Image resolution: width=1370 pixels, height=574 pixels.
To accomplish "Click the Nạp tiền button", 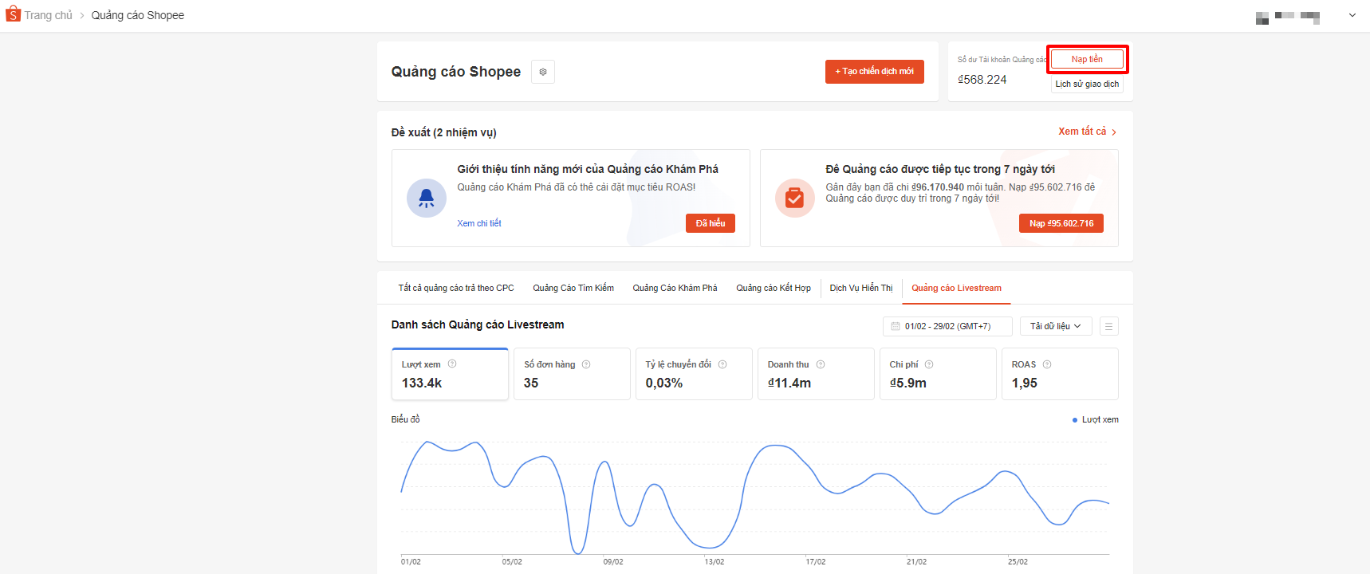I will [x=1087, y=59].
